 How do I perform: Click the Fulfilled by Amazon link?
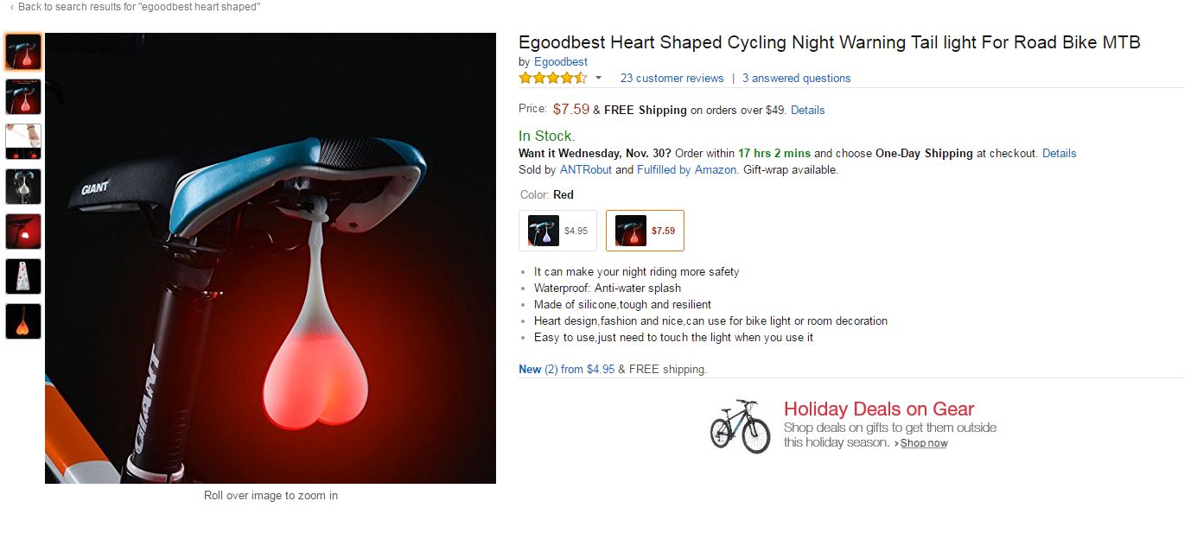click(x=686, y=170)
